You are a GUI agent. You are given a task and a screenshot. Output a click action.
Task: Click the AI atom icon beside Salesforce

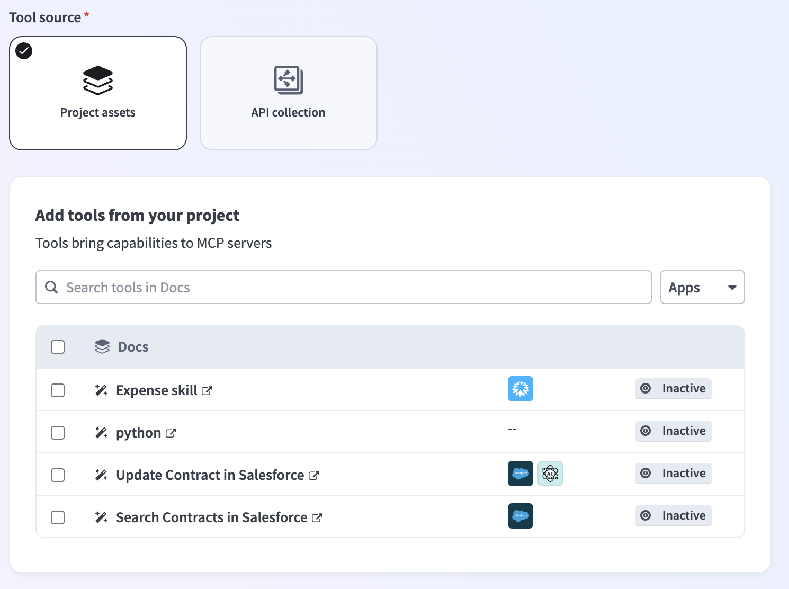pos(550,474)
